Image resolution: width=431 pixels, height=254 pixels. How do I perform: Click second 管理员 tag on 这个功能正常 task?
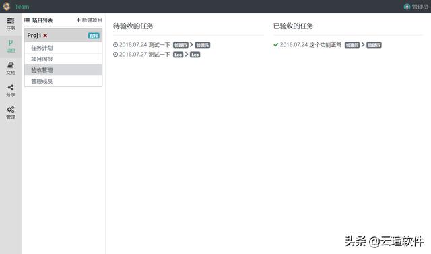(374, 45)
